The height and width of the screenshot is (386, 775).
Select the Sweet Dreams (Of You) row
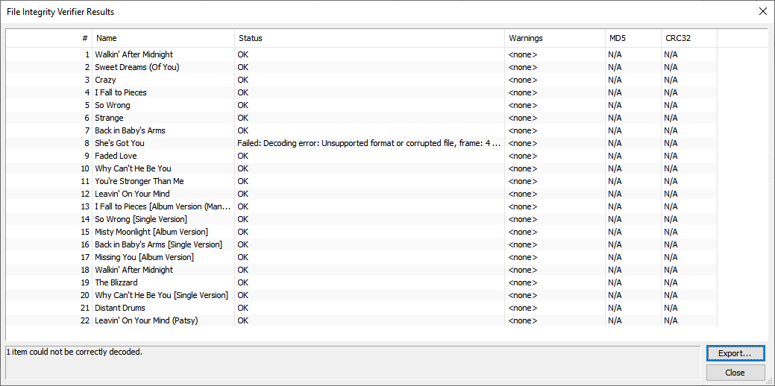[x=137, y=67]
